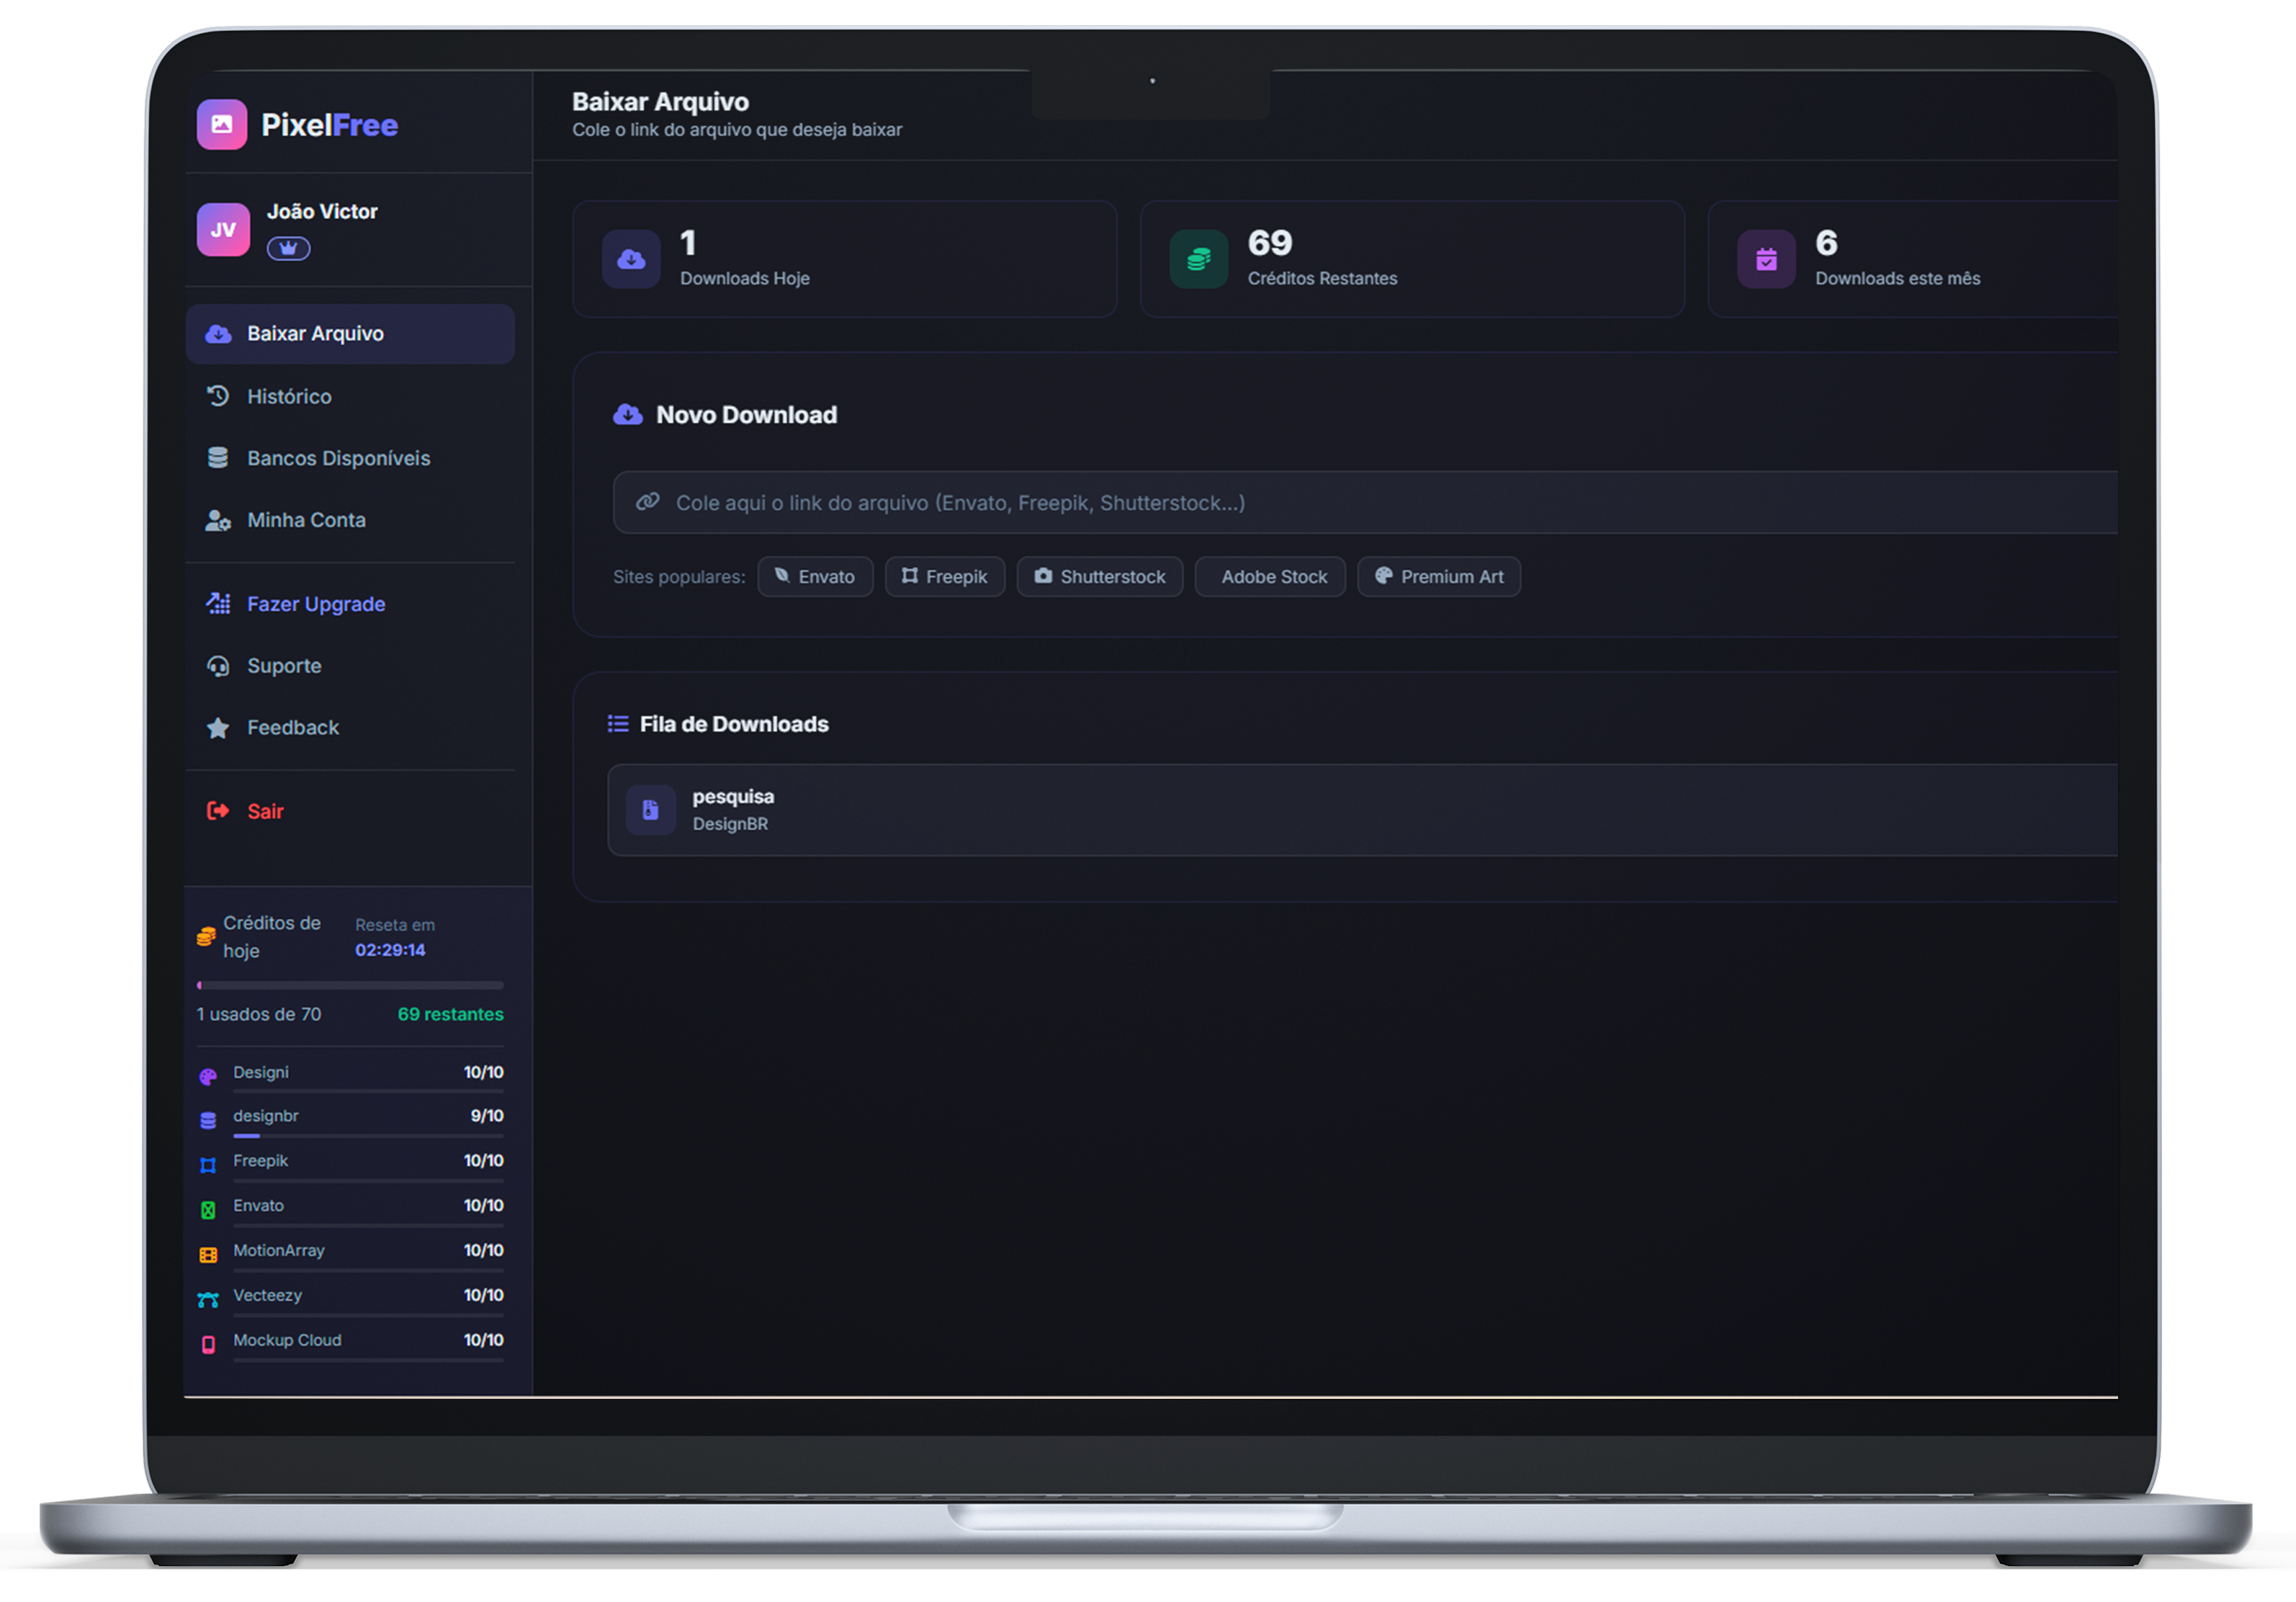Click the '1 usados de 70' text
Screen dimensions: 2296x1602
coord(259,1014)
